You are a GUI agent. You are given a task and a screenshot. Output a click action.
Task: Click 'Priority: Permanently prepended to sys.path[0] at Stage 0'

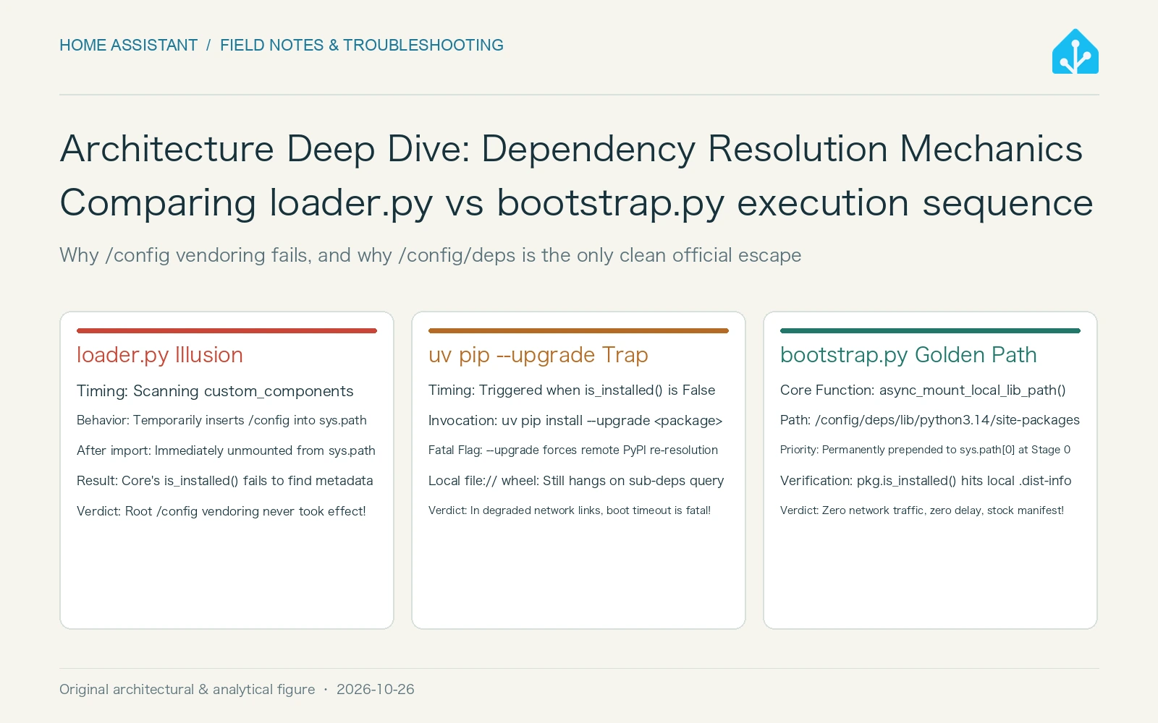coord(925,450)
